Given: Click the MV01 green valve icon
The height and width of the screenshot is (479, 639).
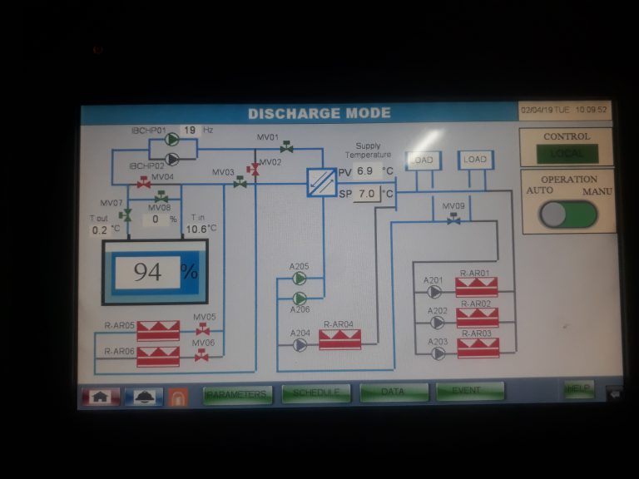Looking at the screenshot, I should click(x=286, y=147).
